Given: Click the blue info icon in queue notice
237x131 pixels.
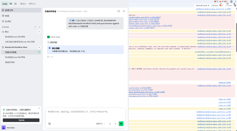Looking at the screenshot, I should (x=49, y=48).
